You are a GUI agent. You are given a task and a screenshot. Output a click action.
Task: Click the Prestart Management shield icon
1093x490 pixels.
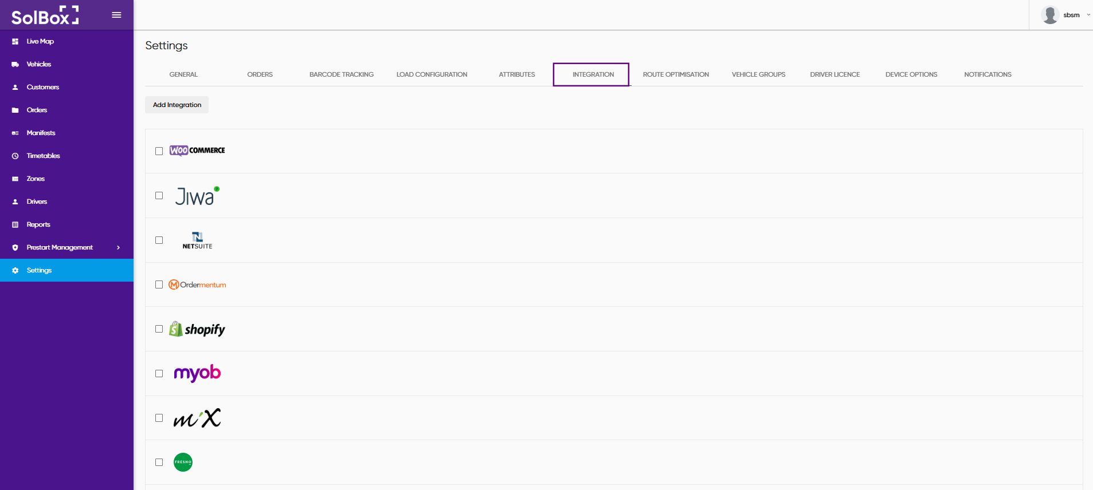15,247
